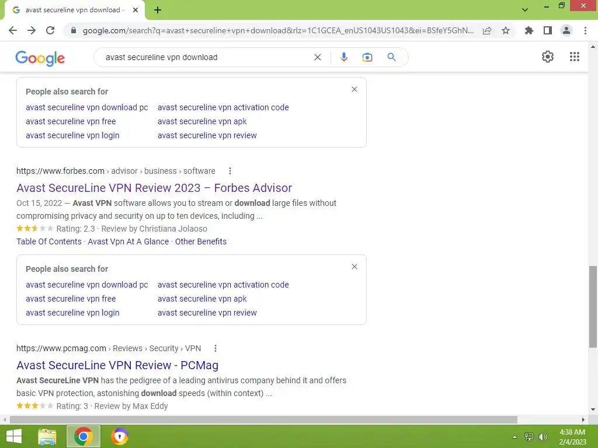Open File Explorer from the taskbar
Viewport: 598px width, 448px height.
[47, 436]
